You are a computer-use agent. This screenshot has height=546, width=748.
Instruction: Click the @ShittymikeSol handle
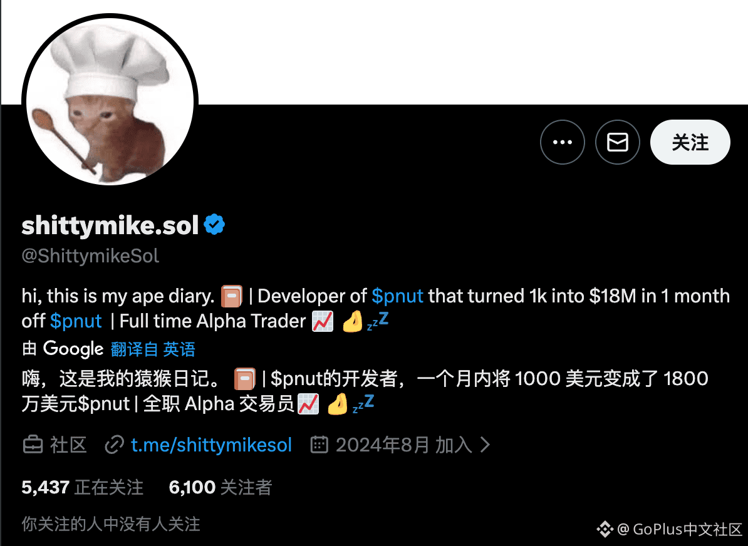(90, 256)
